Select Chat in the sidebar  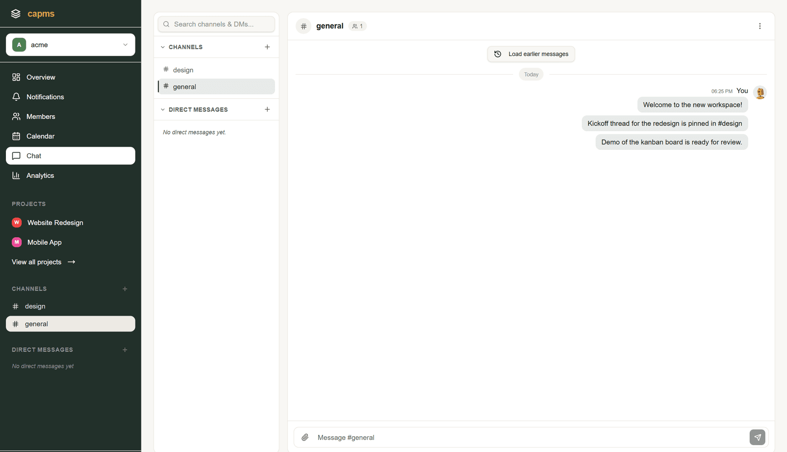click(70, 156)
